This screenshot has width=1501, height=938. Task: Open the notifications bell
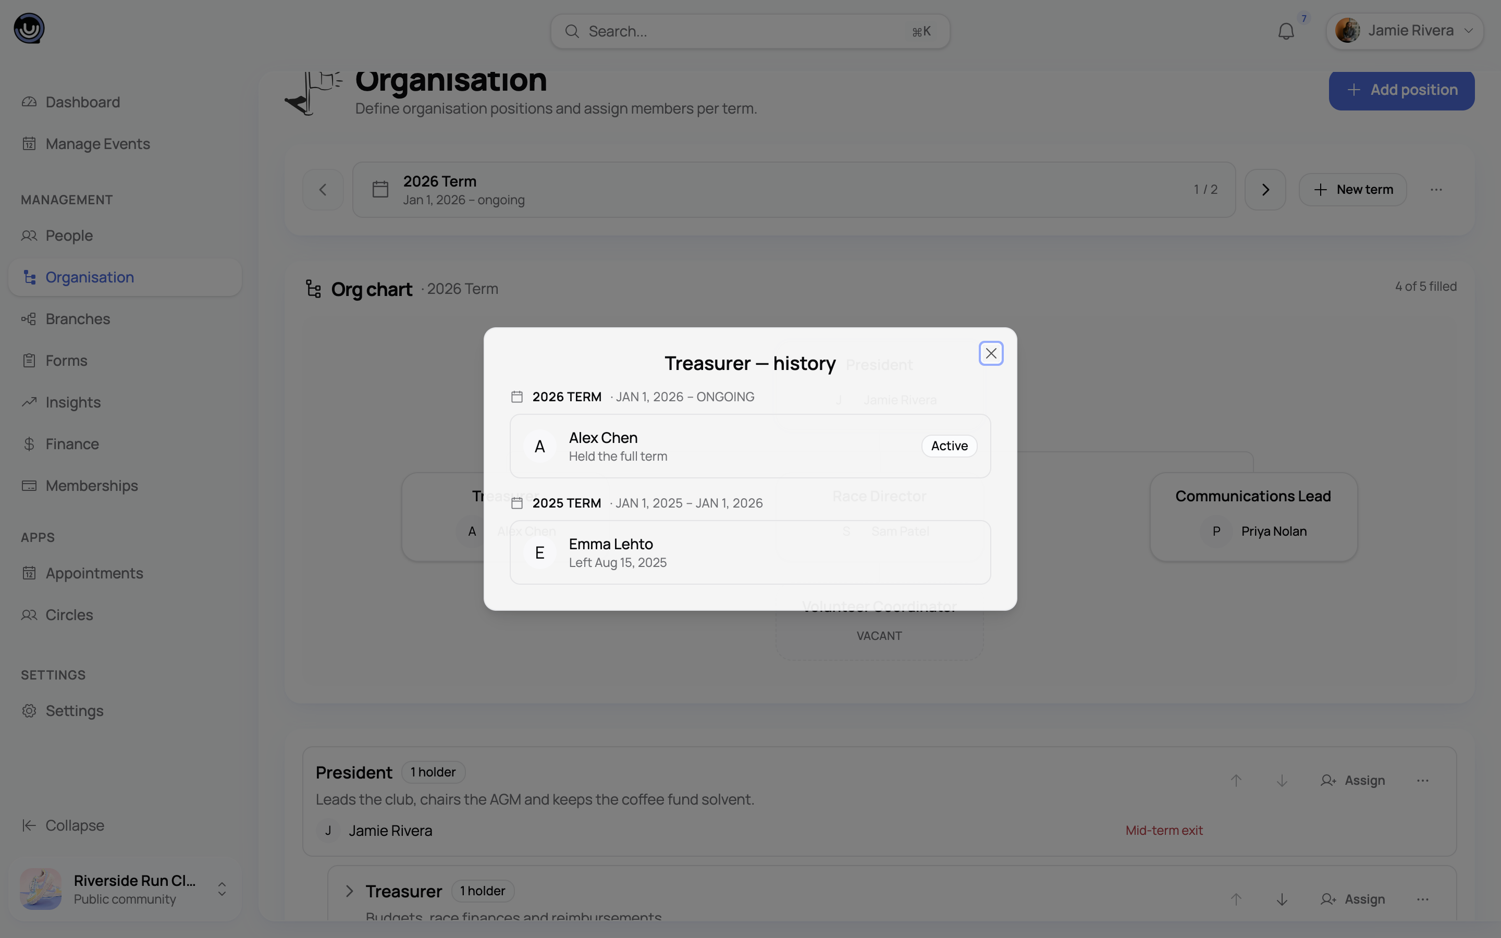point(1286,31)
